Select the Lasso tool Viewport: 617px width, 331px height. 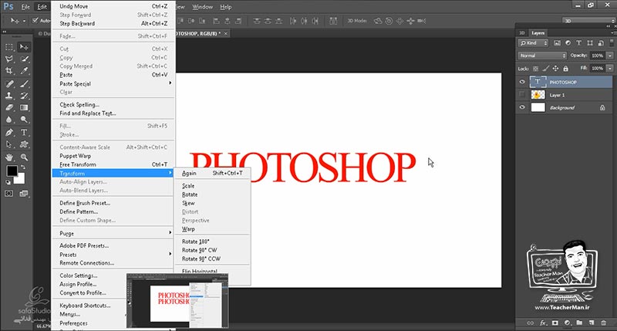[x=9, y=59]
